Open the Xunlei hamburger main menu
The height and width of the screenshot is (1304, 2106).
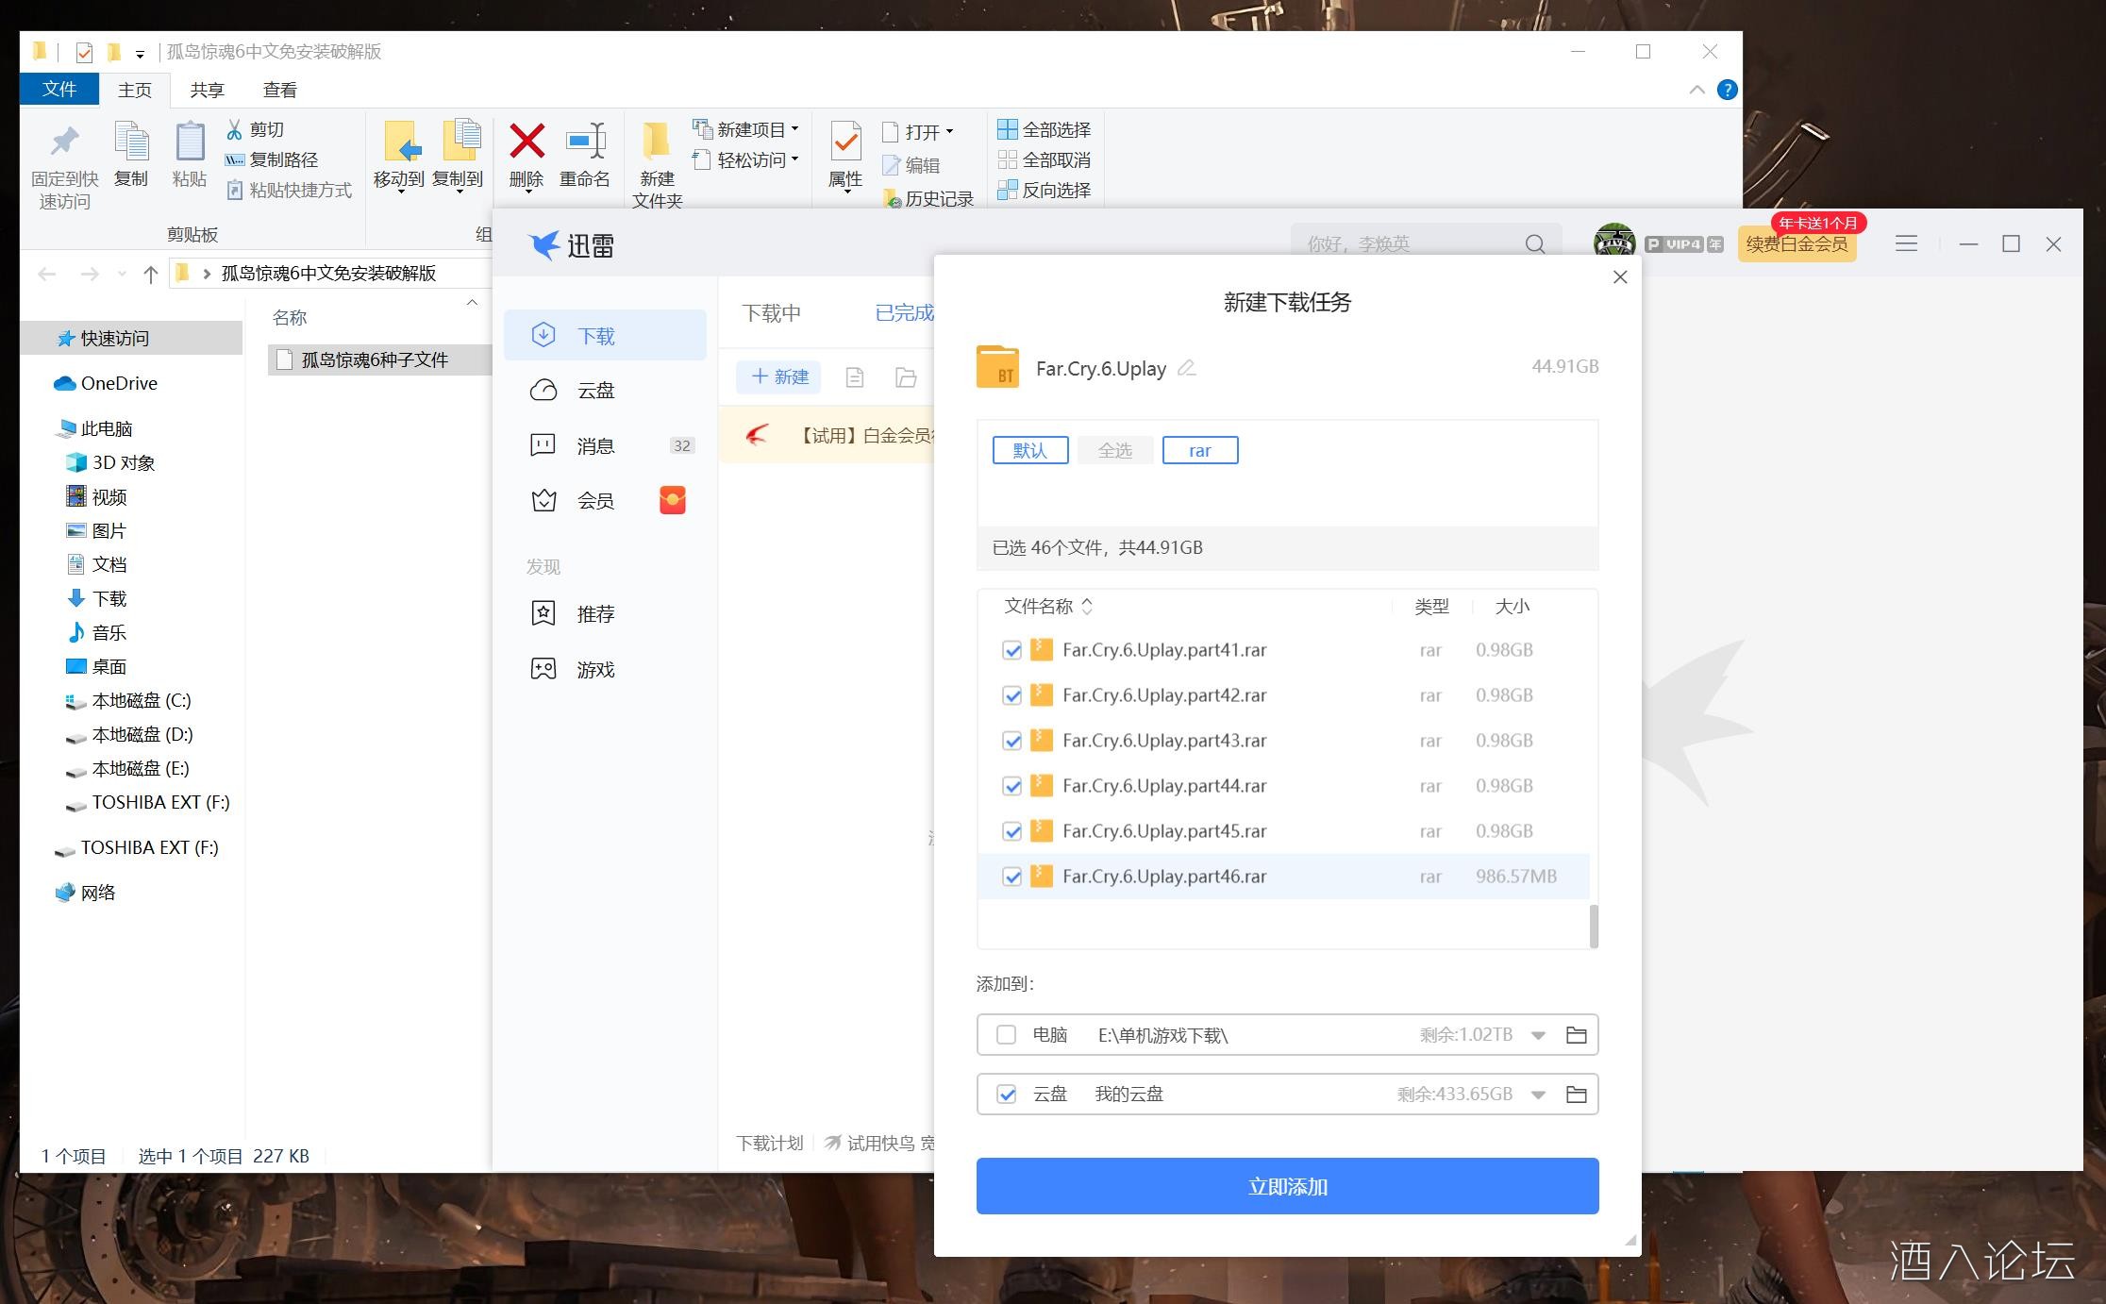pyautogui.click(x=1906, y=243)
